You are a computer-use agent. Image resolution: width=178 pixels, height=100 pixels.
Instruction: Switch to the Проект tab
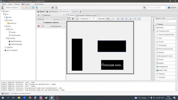pos(41,12)
